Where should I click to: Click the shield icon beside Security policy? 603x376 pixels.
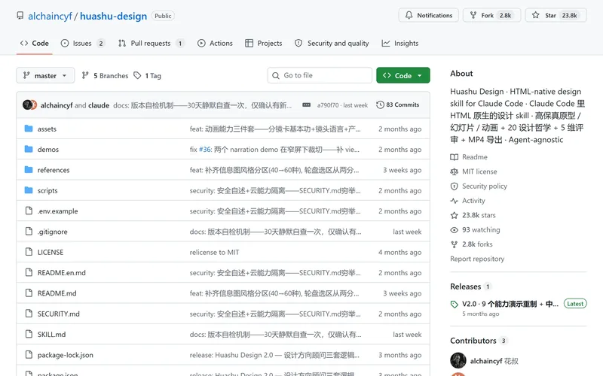[455, 186]
